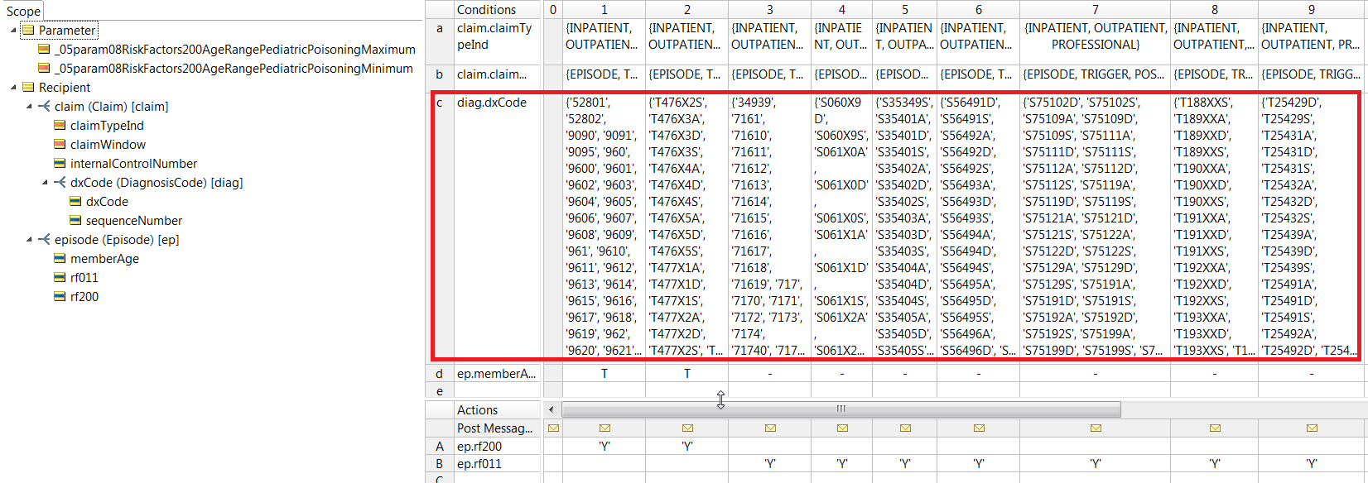Collapse the Parameter tree node

click(13, 31)
